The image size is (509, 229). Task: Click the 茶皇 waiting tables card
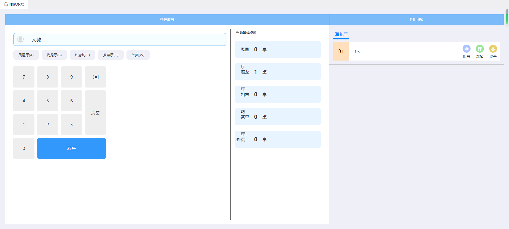click(278, 117)
